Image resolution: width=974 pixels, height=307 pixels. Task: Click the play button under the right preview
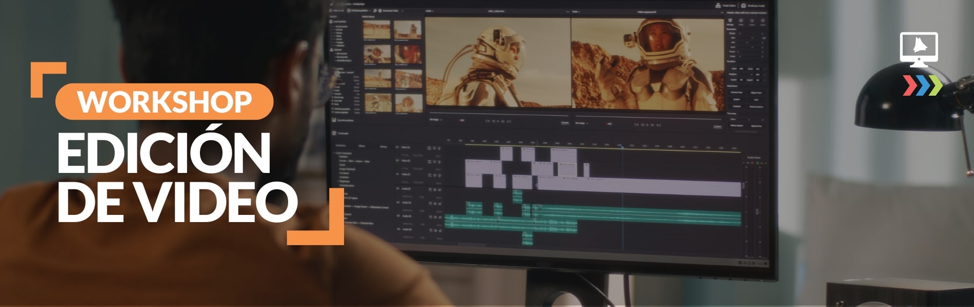(x=647, y=125)
